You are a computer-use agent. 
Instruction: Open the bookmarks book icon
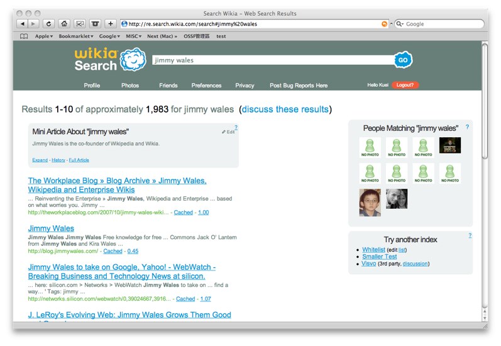point(24,36)
